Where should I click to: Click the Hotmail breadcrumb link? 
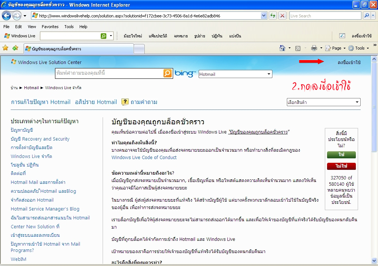pos(31,88)
